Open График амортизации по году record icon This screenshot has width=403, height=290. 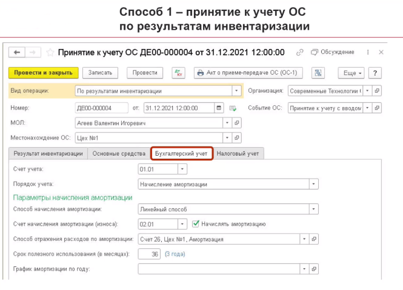click(314, 269)
